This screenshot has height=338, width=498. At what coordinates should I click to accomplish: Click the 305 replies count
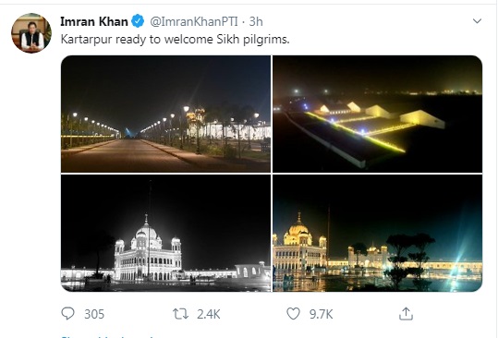94,314
